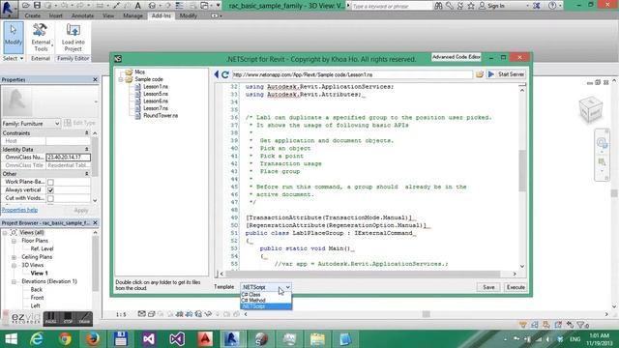Viewport: 619px width, 348px height.
Task: Collapse the Constraints section in Properties
Action: click(x=86, y=133)
